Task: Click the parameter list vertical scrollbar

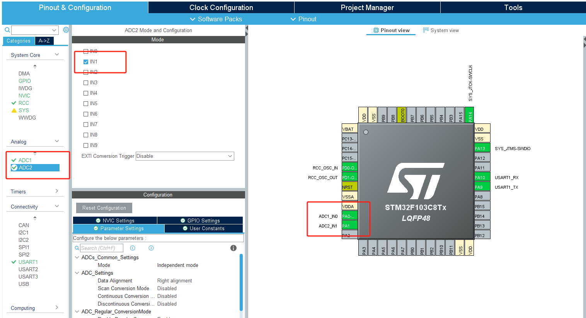Action: pos(241,282)
